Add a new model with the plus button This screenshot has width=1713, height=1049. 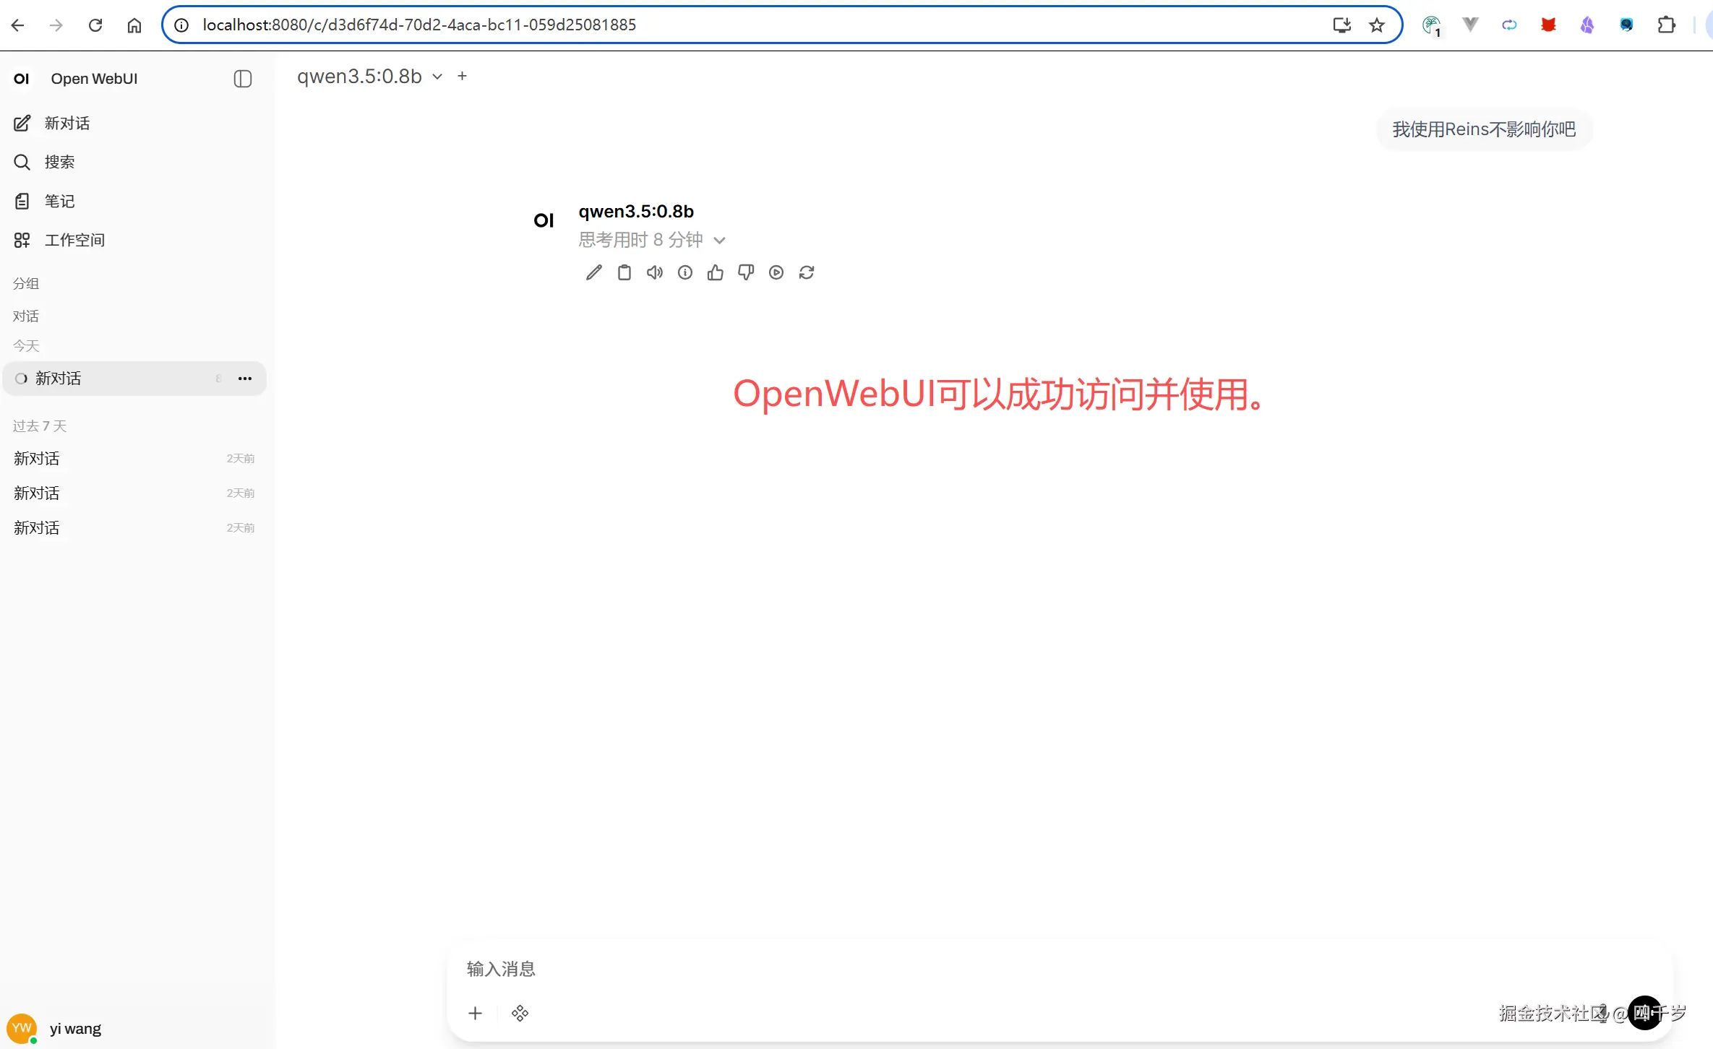pyautogui.click(x=463, y=76)
